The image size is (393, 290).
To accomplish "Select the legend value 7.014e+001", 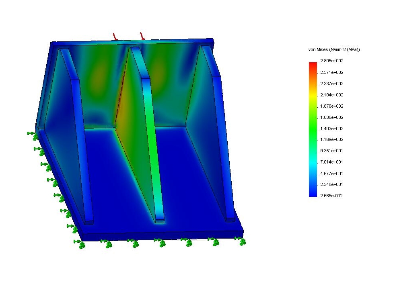I will (x=331, y=162).
